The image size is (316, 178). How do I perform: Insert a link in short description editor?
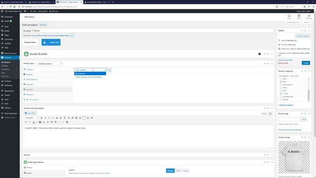pos(73,118)
